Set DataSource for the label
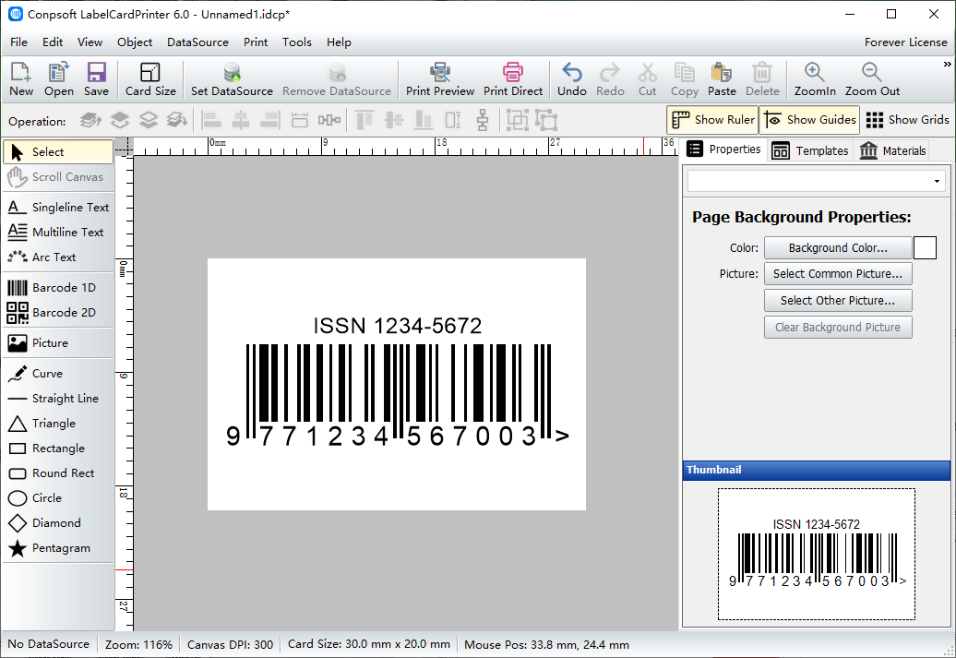Image resolution: width=956 pixels, height=658 pixels. pos(232,79)
